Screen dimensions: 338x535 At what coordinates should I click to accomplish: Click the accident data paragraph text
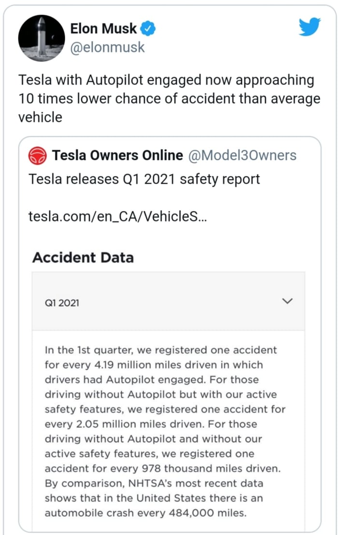pyautogui.click(x=164, y=431)
